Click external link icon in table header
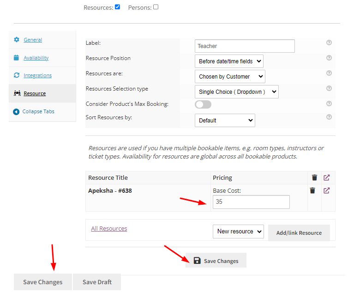 [327, 177]
